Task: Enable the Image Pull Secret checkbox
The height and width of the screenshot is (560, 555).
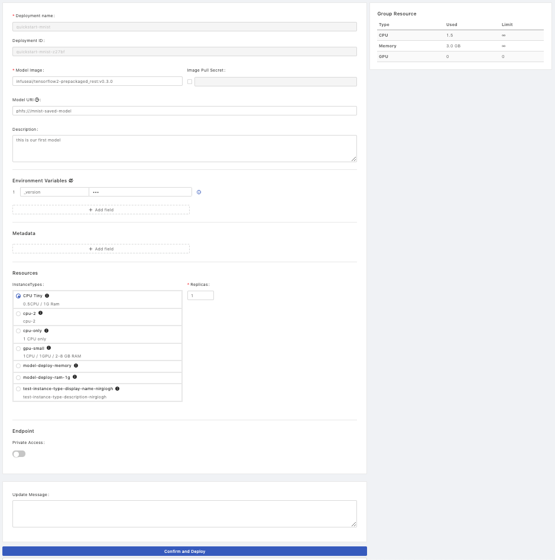Action: pos(190,82)
